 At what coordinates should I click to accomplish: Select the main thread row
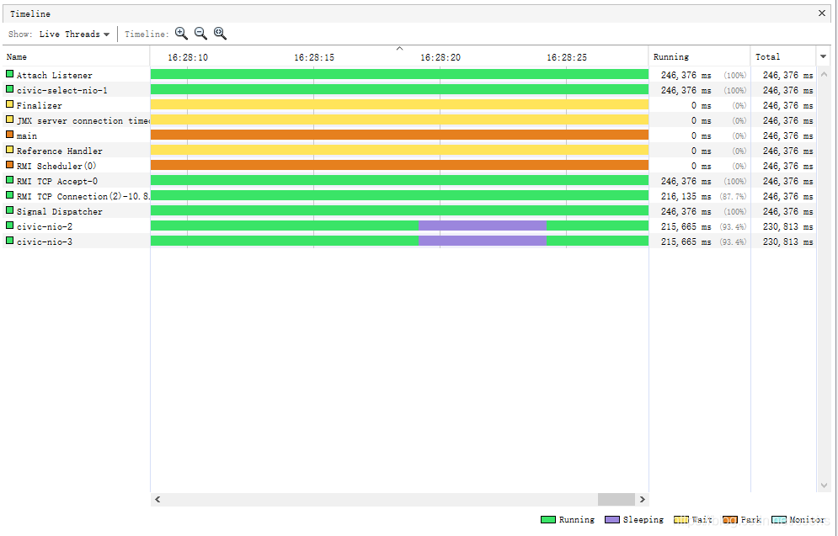coord(408,135)
